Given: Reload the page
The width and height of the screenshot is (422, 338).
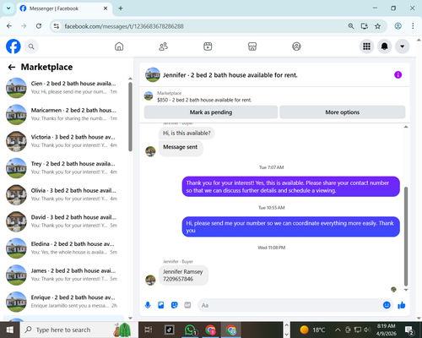Looking at the screenshot, I should (39, 26).
